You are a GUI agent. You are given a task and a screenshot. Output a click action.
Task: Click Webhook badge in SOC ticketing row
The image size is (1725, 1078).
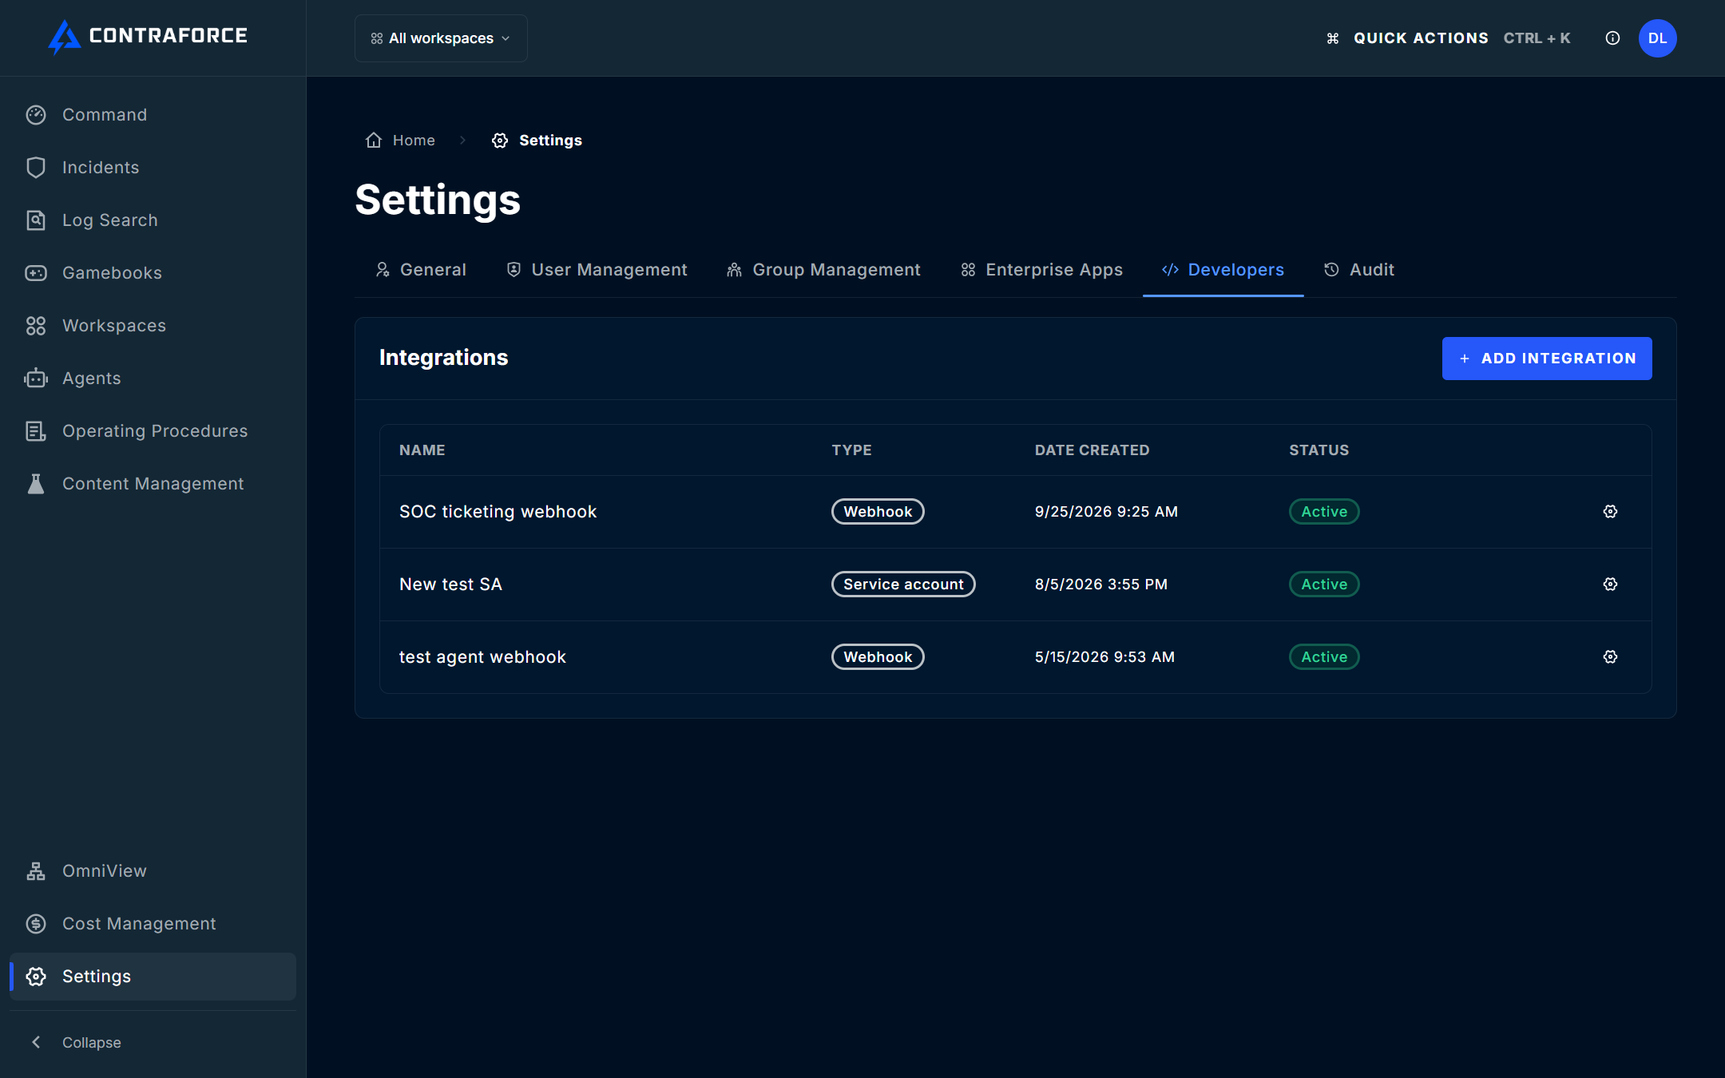coord(878,512)
